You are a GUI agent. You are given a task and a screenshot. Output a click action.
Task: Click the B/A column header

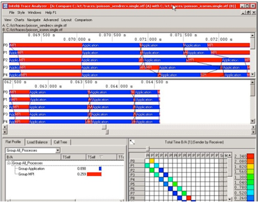point(33,157)
